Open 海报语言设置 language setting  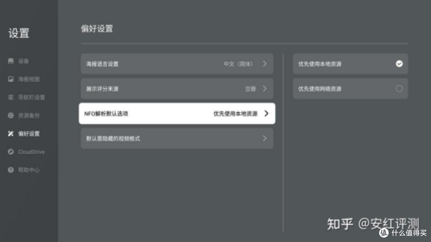pos(177,64)
